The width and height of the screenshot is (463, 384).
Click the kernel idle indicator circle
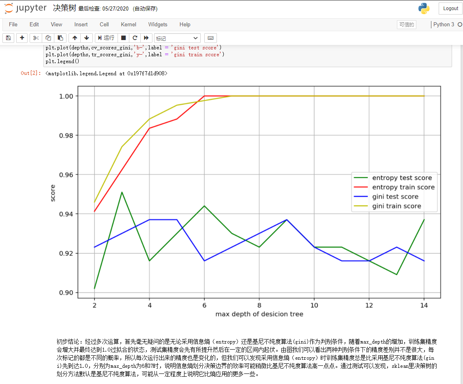point(460,24)
